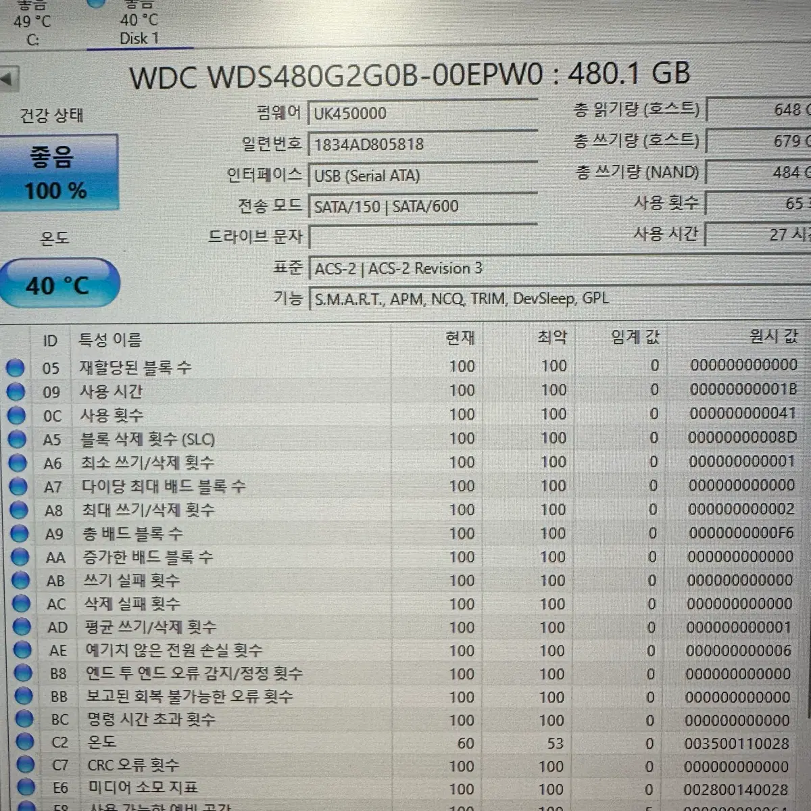Click status circle for 09 사용 시간 row

[16, 391]
